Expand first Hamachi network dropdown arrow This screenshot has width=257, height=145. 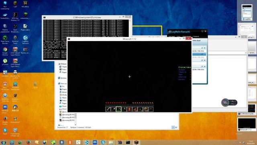tap(205, 48)
